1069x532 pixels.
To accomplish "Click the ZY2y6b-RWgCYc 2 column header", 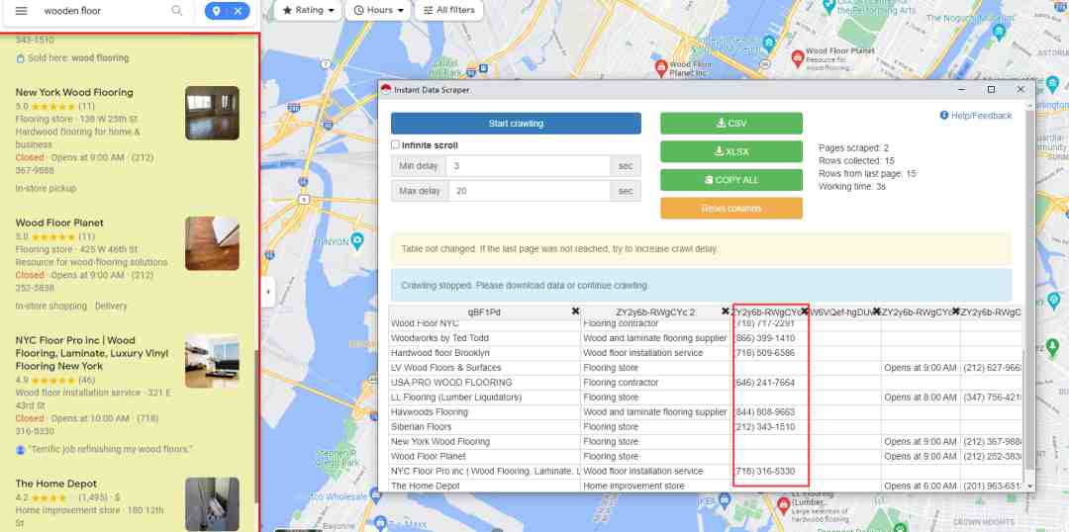I will [654, 311].
